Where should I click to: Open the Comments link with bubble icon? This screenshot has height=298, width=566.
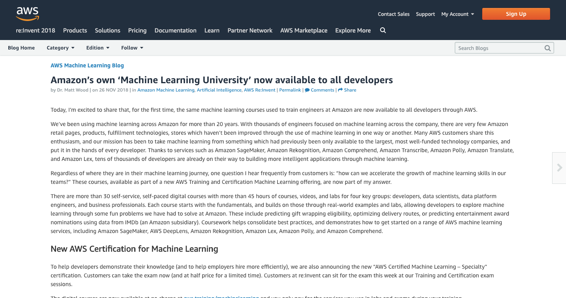pos(320,90)
